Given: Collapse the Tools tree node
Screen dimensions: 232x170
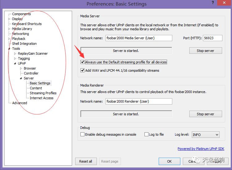Looking at the screenshot, I should [9, 49].
